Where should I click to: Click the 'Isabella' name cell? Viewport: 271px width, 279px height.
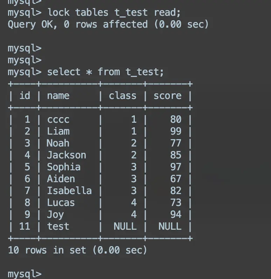(69, 191)
